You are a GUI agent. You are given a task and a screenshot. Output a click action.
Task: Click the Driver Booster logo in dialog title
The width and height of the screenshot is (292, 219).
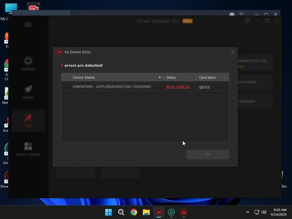[x=59, y=52]
